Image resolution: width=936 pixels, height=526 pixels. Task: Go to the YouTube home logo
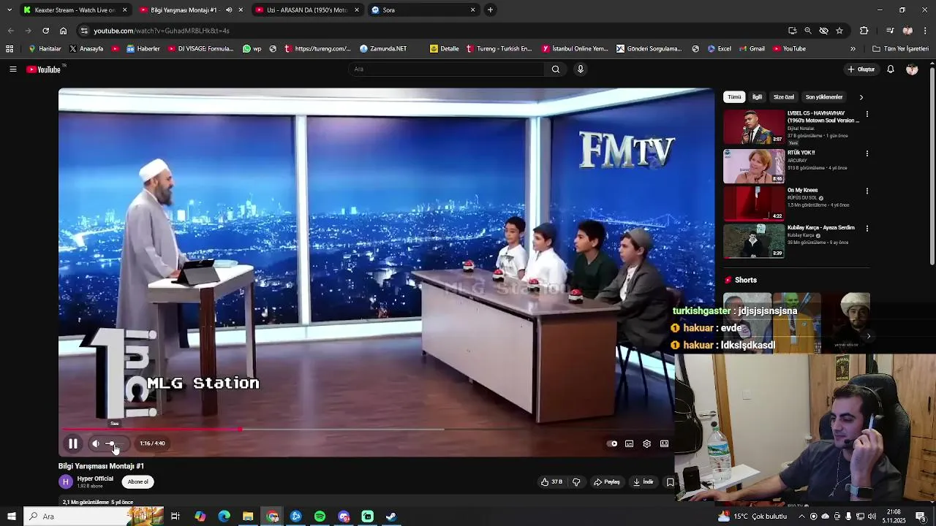[x=44, y=69]
